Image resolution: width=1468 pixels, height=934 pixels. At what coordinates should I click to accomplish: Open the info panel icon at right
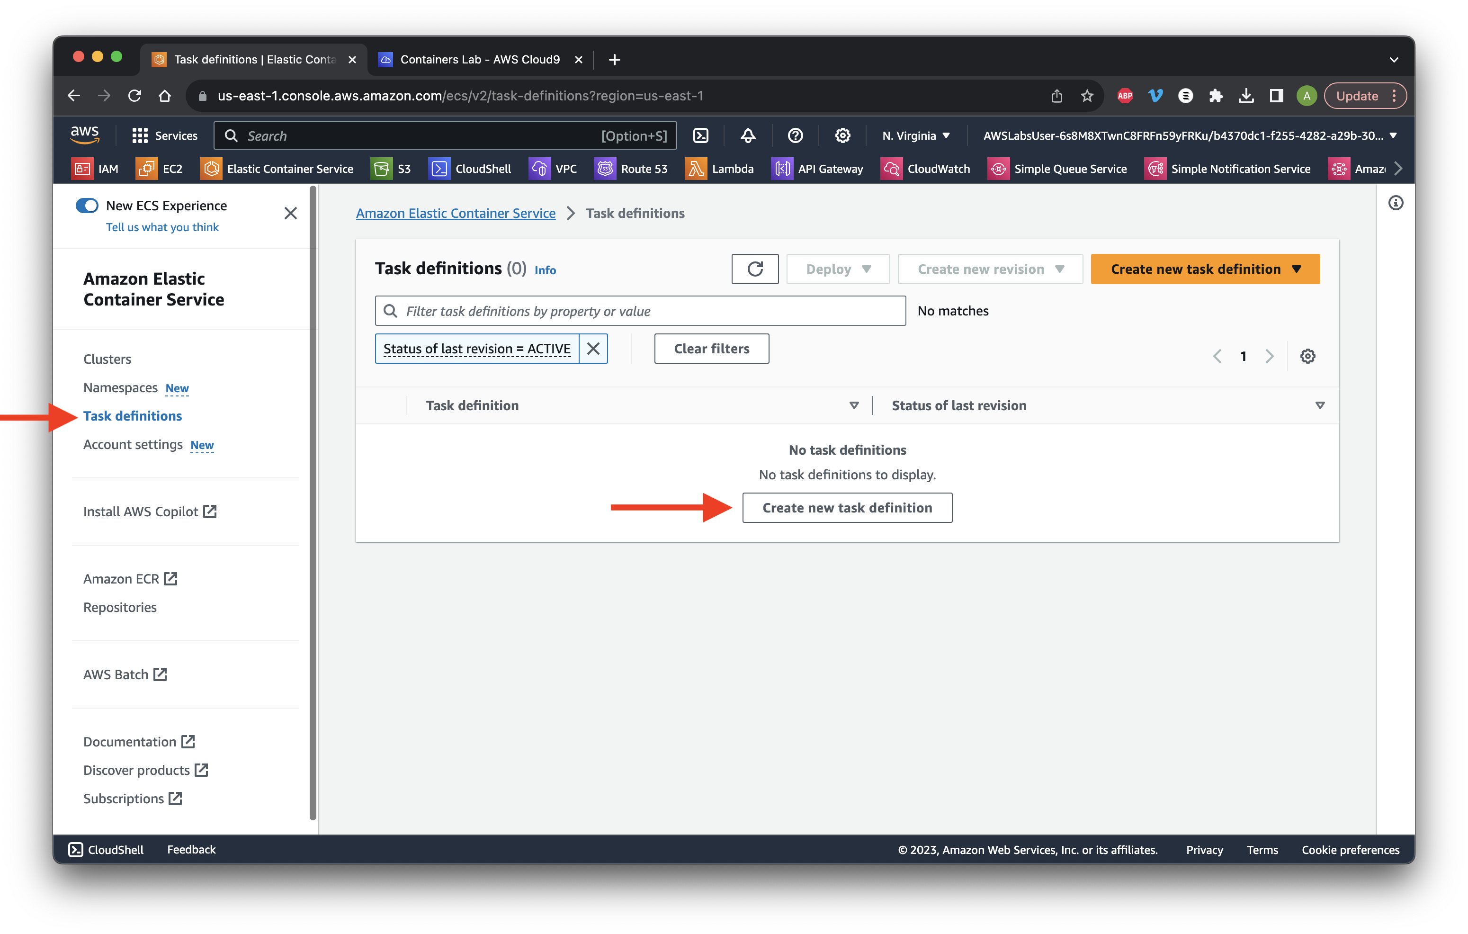1396,203
